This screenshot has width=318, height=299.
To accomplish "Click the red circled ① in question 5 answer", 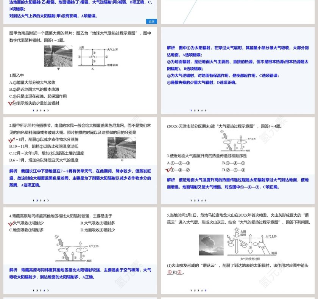I will click(170, 272).
